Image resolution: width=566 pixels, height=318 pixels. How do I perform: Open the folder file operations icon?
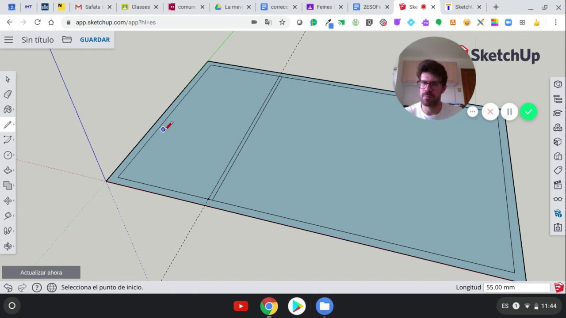(67, 40)
